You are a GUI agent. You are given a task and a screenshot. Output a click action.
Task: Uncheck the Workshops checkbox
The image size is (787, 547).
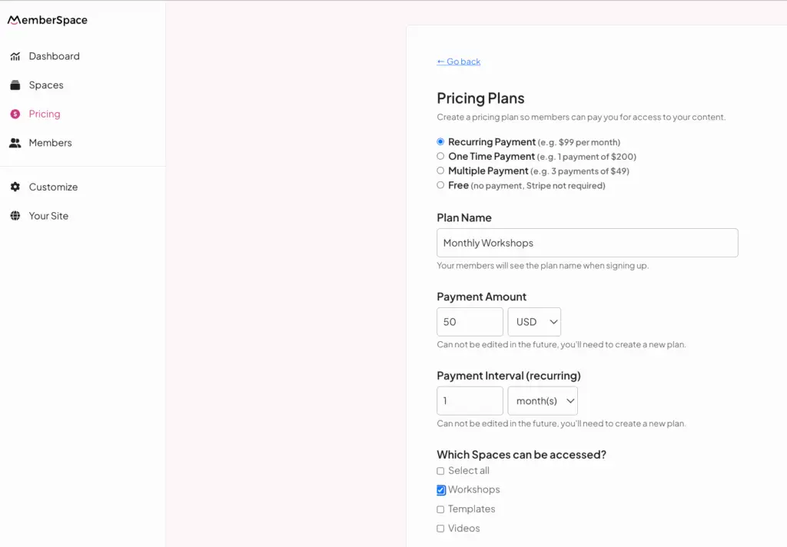pos(440,489)
